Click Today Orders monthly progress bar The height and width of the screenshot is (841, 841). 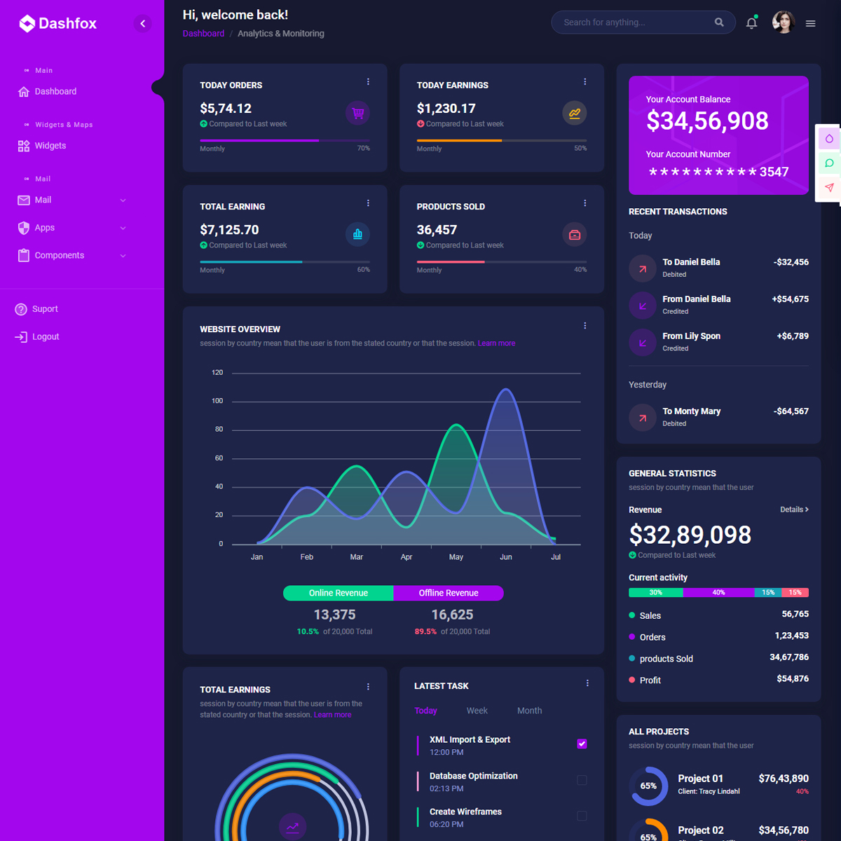285,140
